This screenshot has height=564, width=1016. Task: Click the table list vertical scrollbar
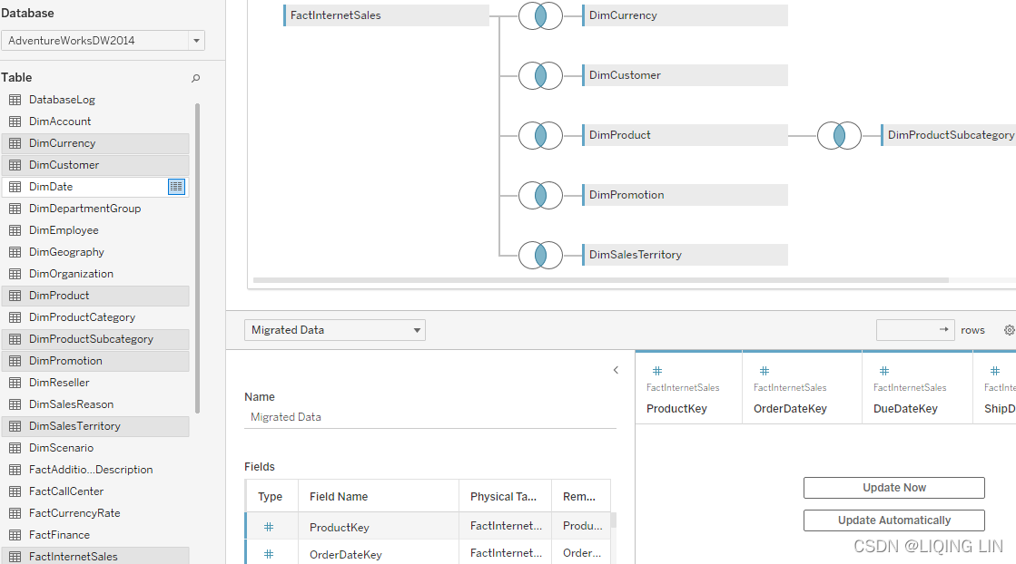[197, 258]
